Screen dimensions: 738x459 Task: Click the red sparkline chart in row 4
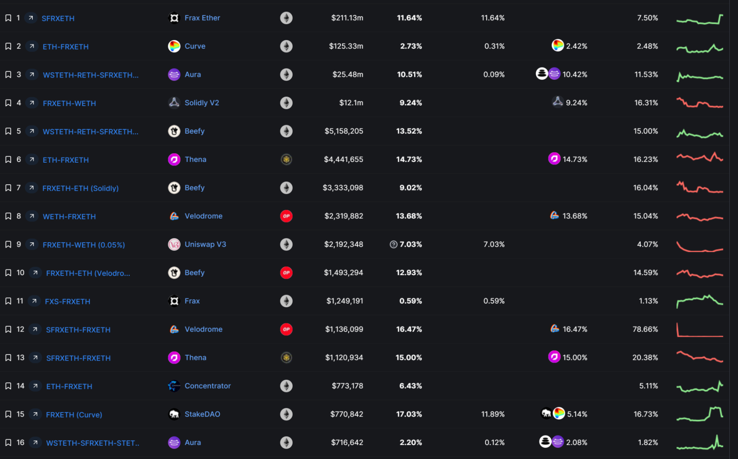(x=700, y=103)
